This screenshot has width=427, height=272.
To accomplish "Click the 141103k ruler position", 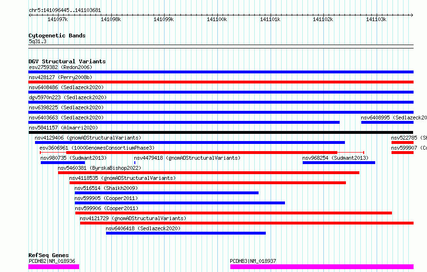I will (x=376, y=19).
